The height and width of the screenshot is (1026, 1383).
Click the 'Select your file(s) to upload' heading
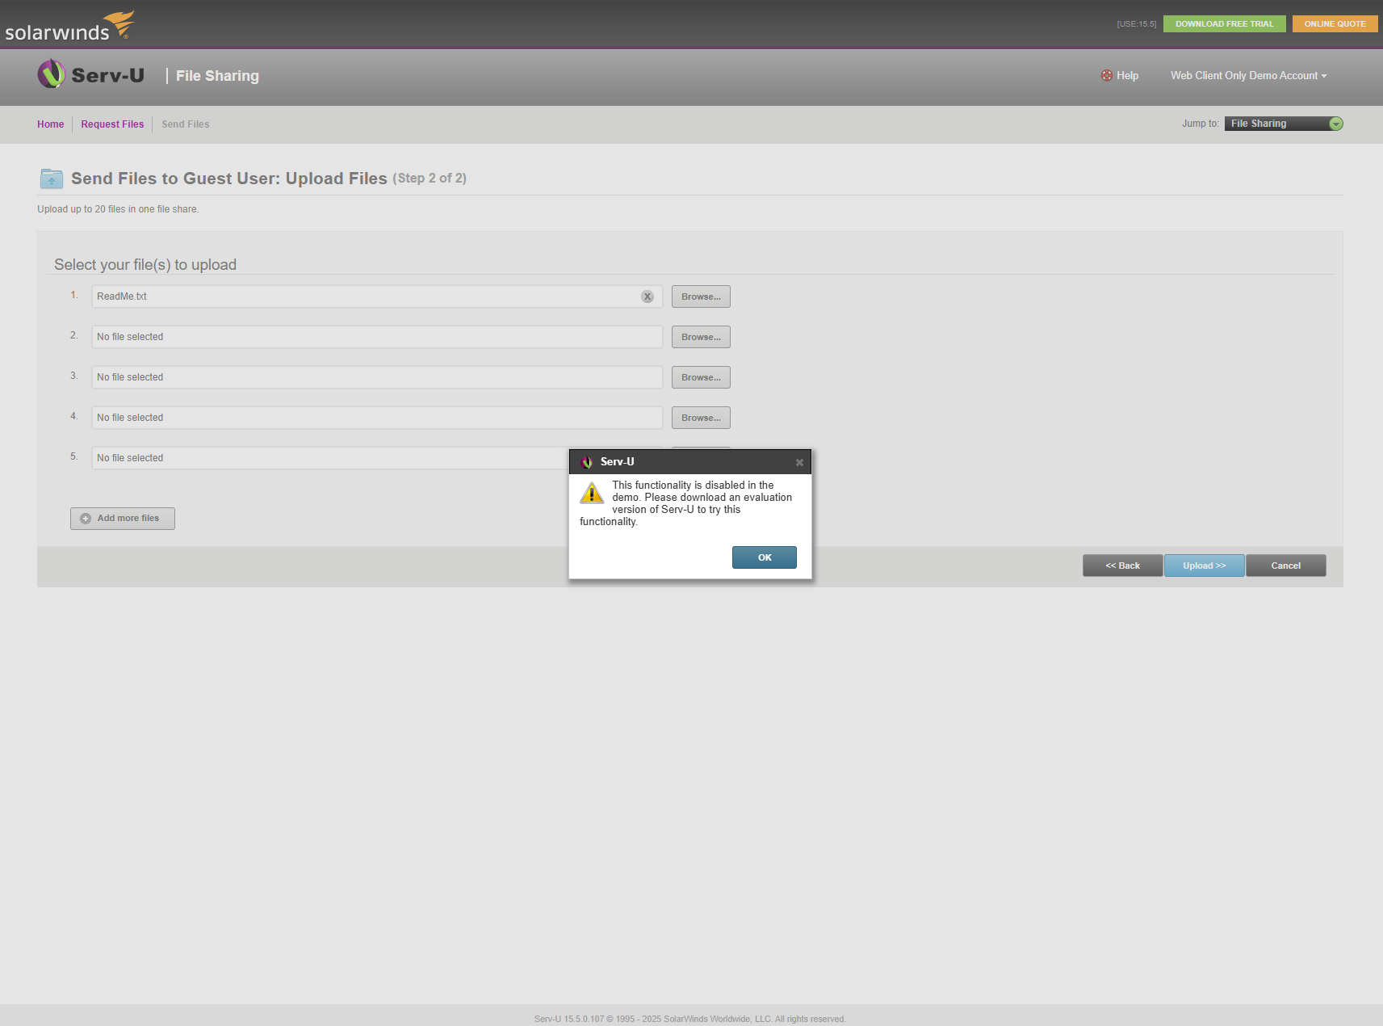pos(145,265)
